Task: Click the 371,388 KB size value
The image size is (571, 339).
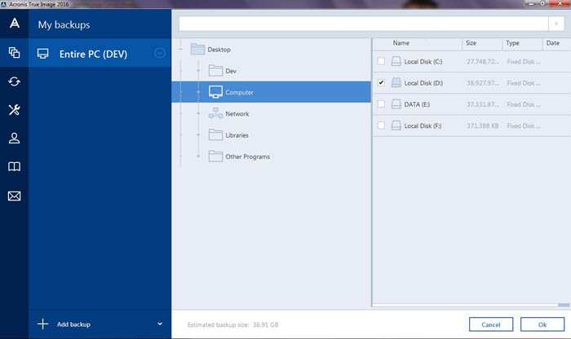Action: [x=483, y=125]
